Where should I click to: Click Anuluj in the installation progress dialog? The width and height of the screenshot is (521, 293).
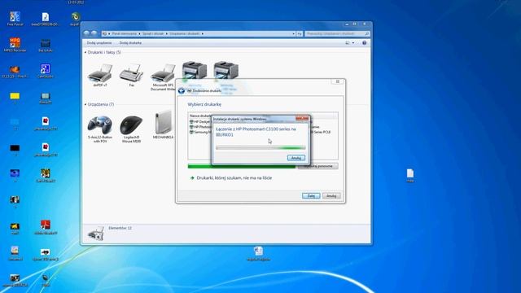(296, 158)
